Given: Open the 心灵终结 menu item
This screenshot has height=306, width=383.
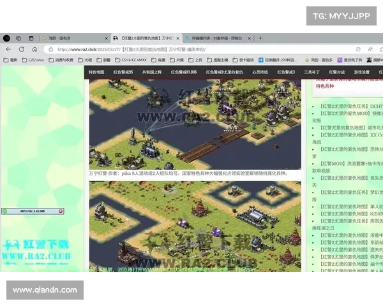Looking at the screenshot, I should [260, 72].
